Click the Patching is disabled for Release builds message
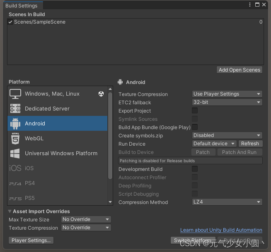 click(x=190, y=161)
